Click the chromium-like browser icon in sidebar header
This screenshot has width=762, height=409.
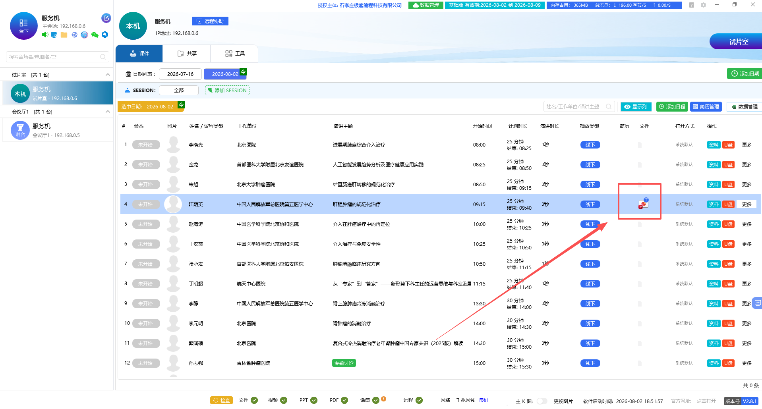click(x=74, y=35)
